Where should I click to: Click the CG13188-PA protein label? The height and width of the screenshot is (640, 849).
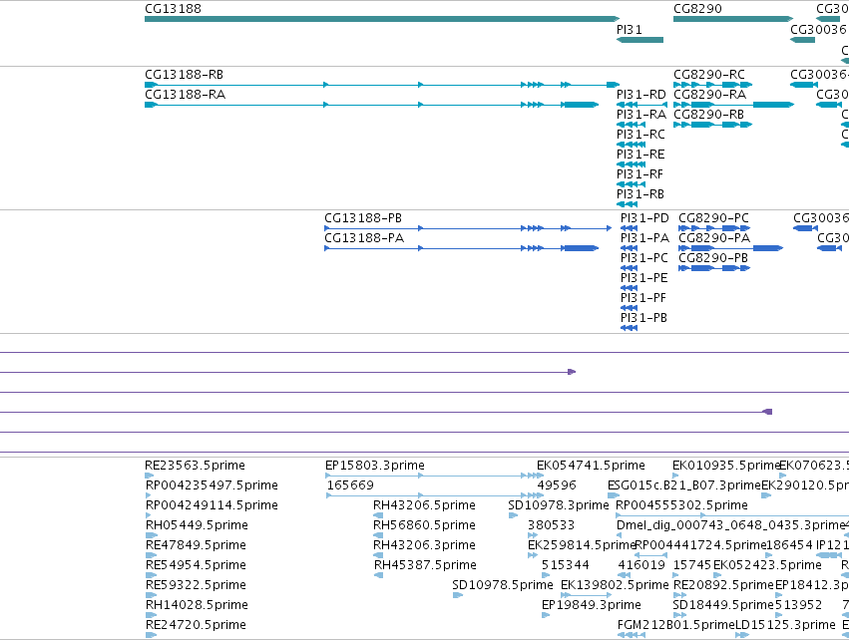pyautogui.click(x=364, y=238)
